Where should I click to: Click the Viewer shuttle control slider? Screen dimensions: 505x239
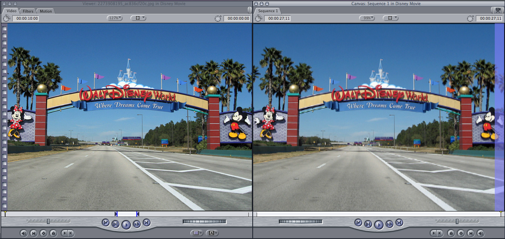click(x=48, y=221)
